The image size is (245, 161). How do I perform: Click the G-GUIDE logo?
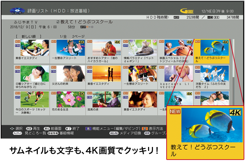click(x=187, y=11)
